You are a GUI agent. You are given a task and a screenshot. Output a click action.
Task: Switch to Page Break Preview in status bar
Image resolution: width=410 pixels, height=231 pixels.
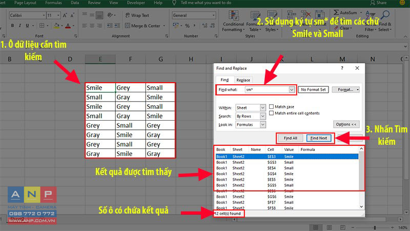click(343, 227)
